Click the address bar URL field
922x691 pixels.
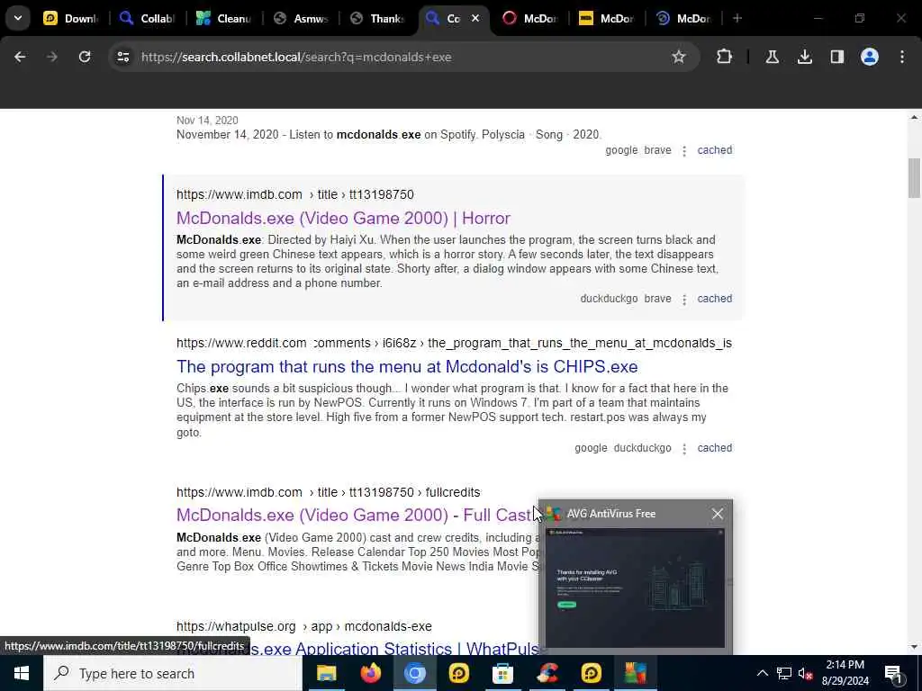click(402, 57)
